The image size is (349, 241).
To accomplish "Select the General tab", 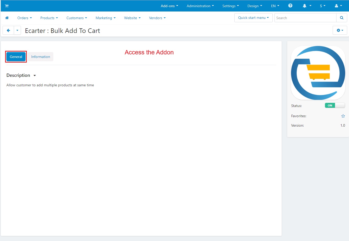I will pos(16,57).
